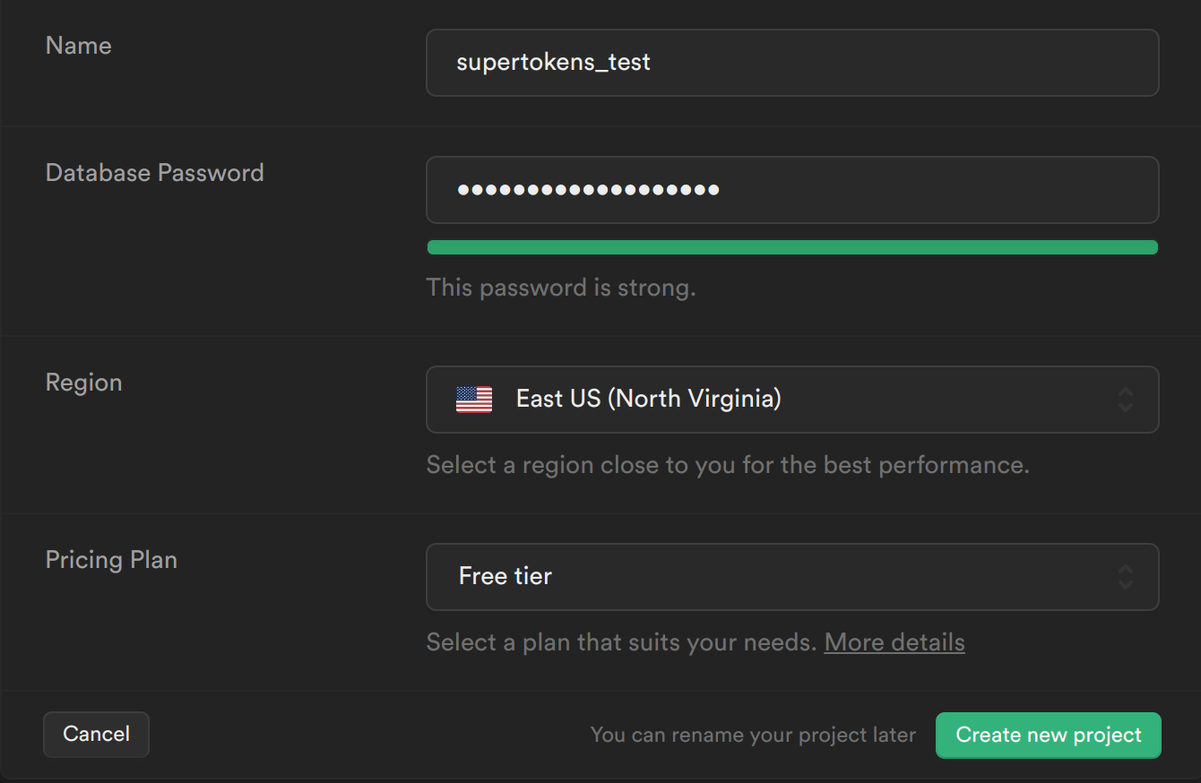The image size is (1201, 783).
Task: Click the up-down chevron icon in Pricing Plan selector
Action: tap(1126, 577)
